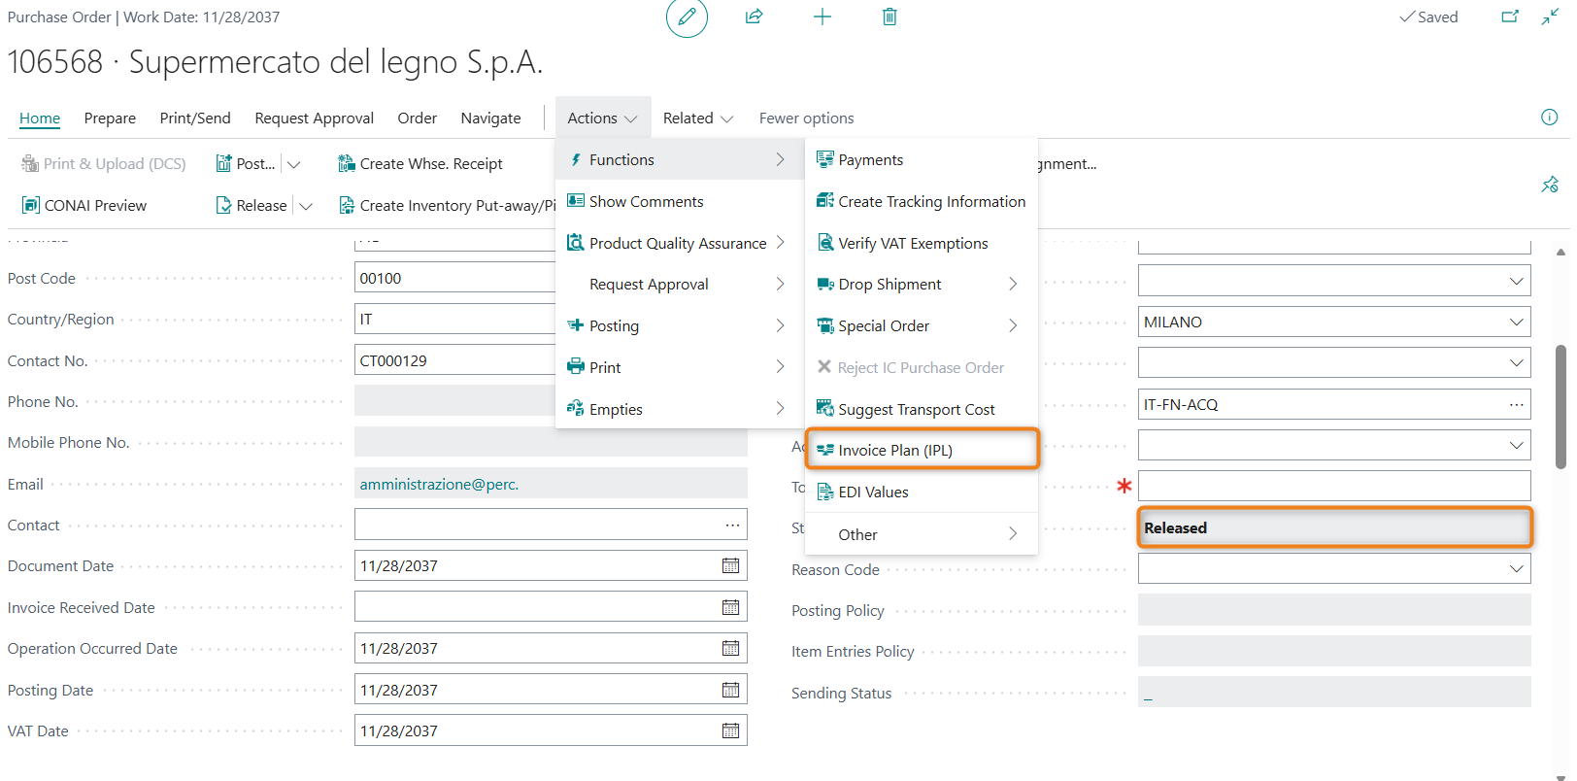Open the MILANO dropdown
1577x781 pixels.
click(x=1516, y=323)
